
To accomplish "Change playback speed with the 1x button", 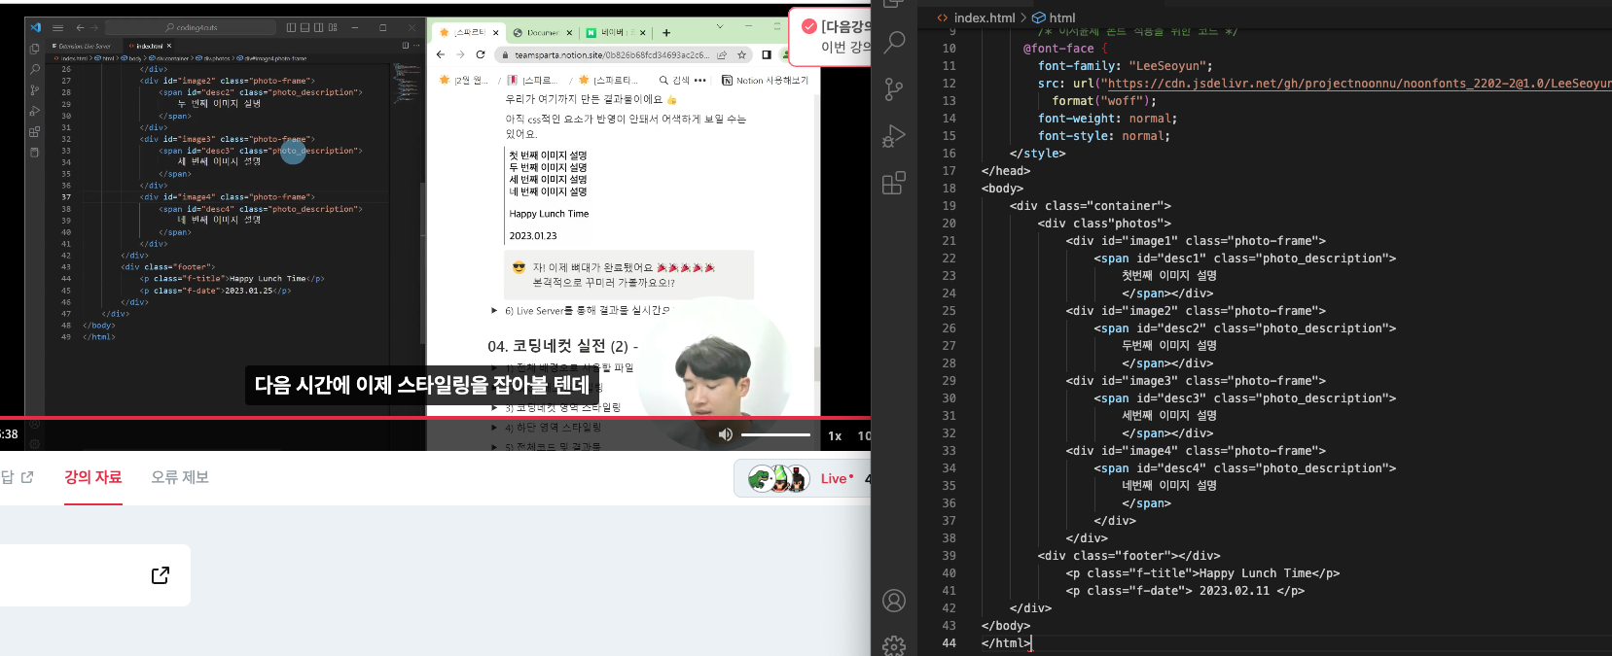I will point(835,435).
